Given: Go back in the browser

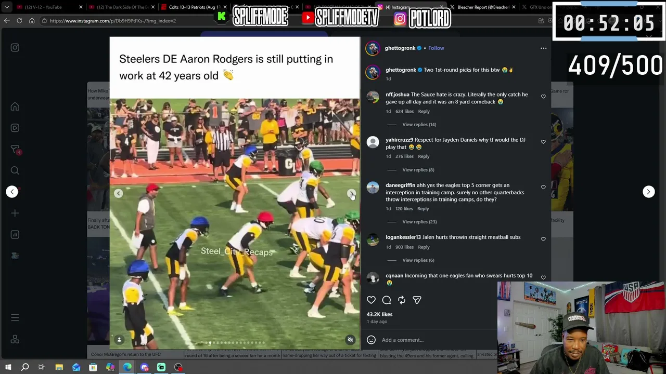Looking at the screenshot, I should click(x=7, y=21).
